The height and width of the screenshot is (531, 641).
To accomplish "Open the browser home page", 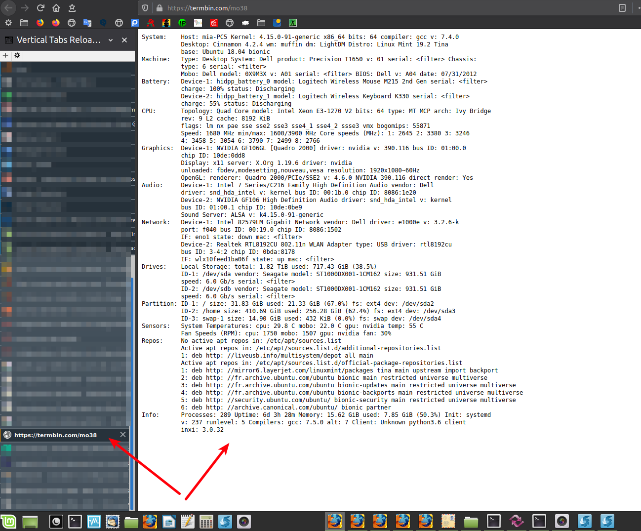I will [56, 8].
